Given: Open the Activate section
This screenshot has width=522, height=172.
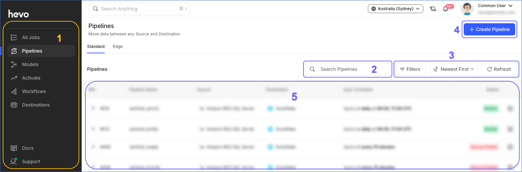Looking at the screenshot, I should pos(41,78).
